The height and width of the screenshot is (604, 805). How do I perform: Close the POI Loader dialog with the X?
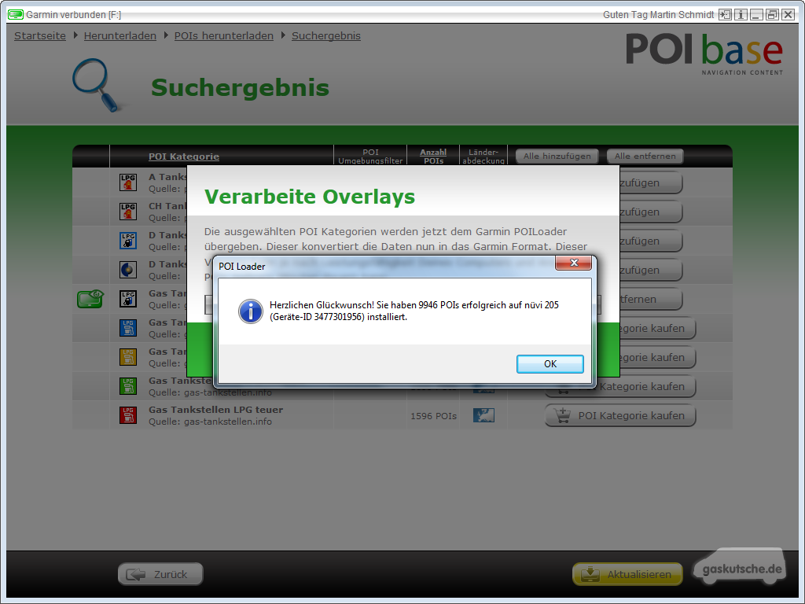click(x=573, y=263)
